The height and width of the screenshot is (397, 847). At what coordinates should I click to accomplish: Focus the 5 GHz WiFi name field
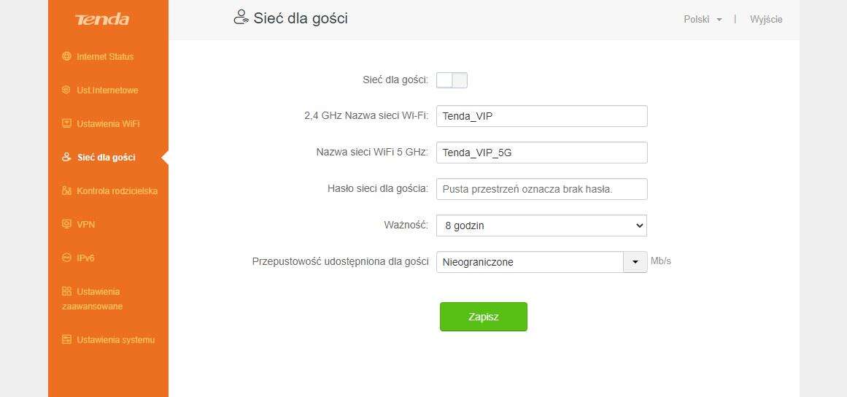tap(541, 153)
